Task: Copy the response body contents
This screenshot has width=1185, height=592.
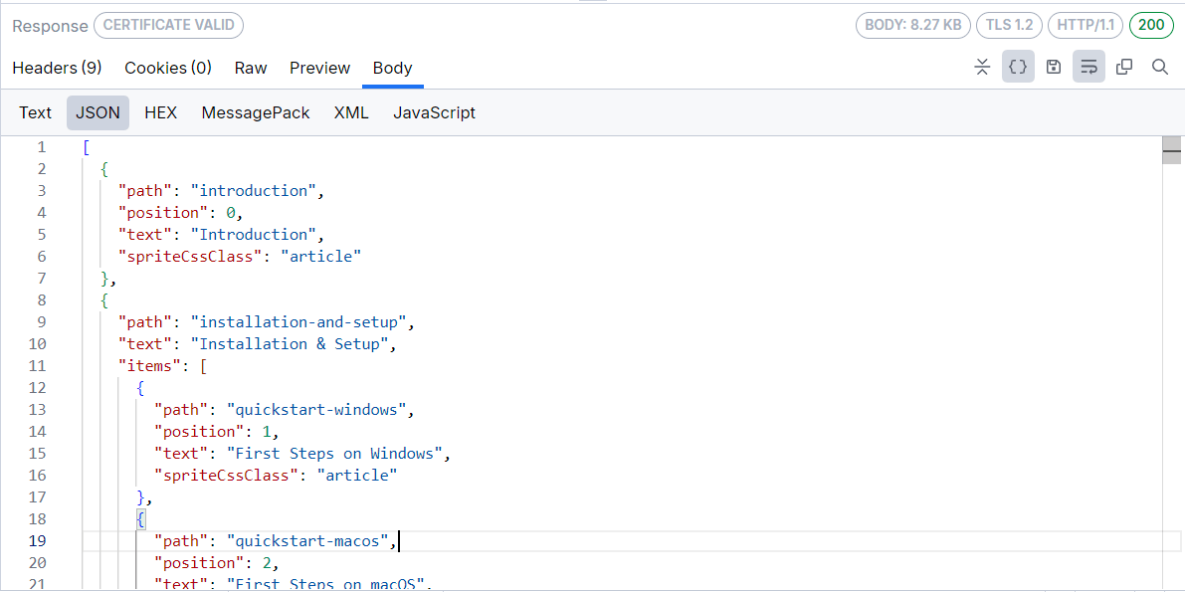Action: [1124, 67]
